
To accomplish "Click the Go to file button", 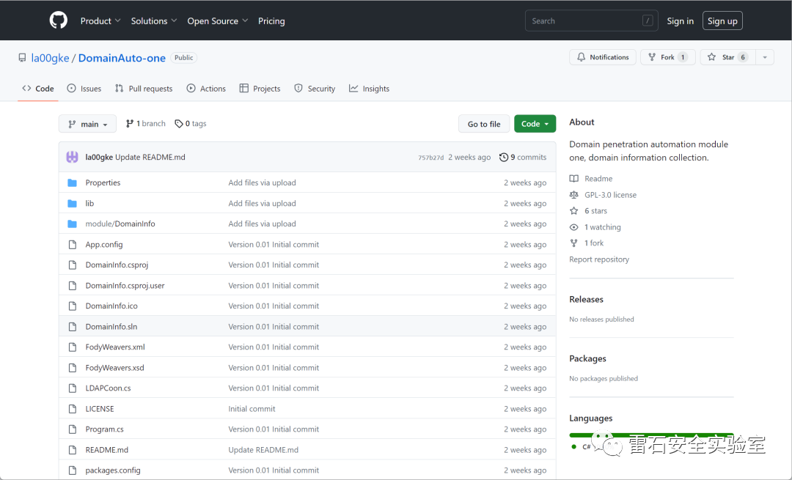I will (x=484, y=124).
